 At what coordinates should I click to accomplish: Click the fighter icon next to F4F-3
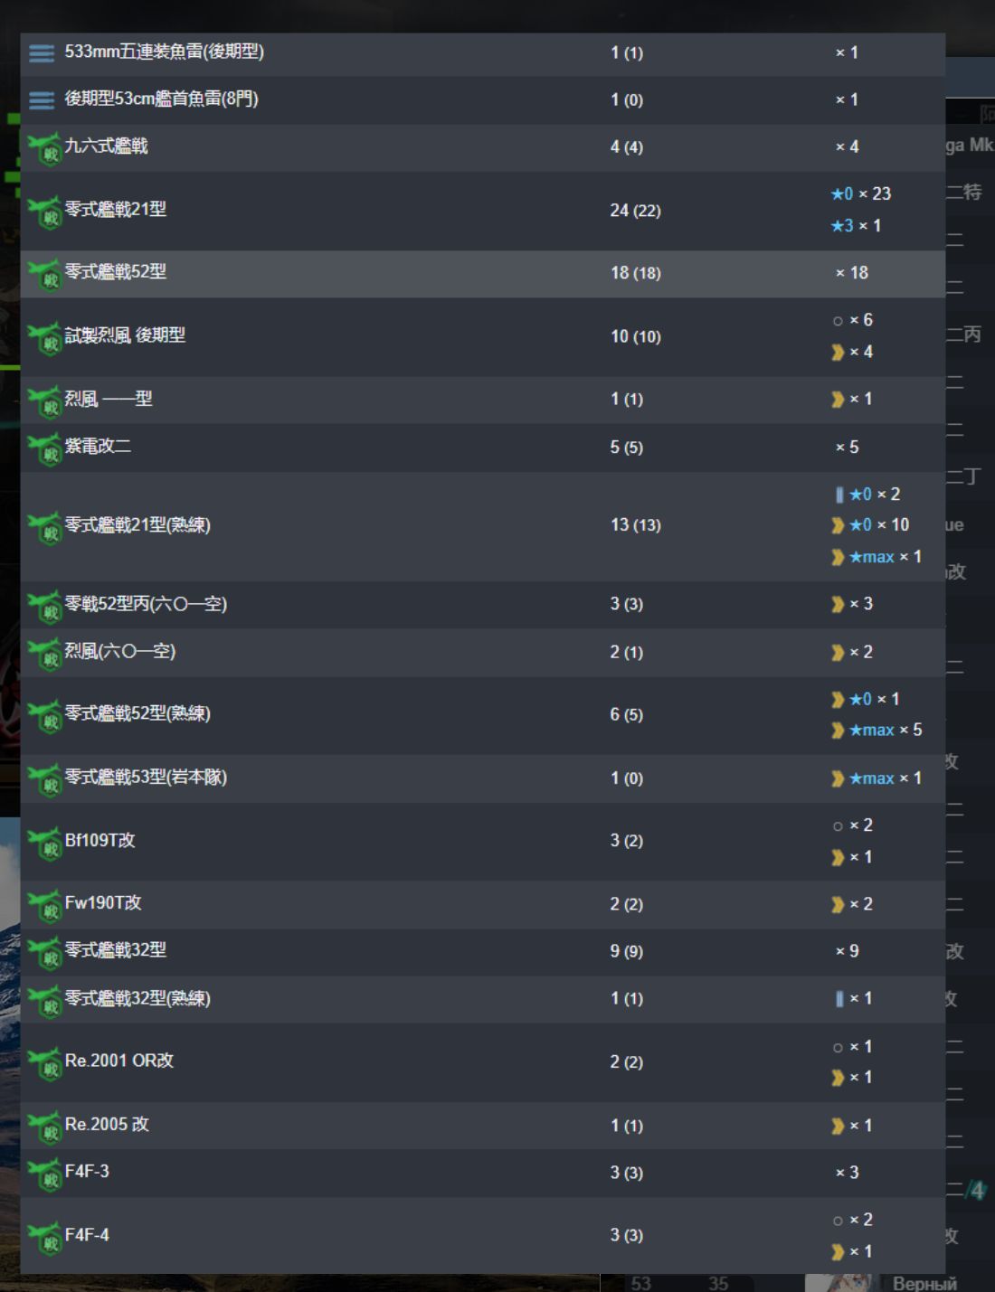point(44,1174)
